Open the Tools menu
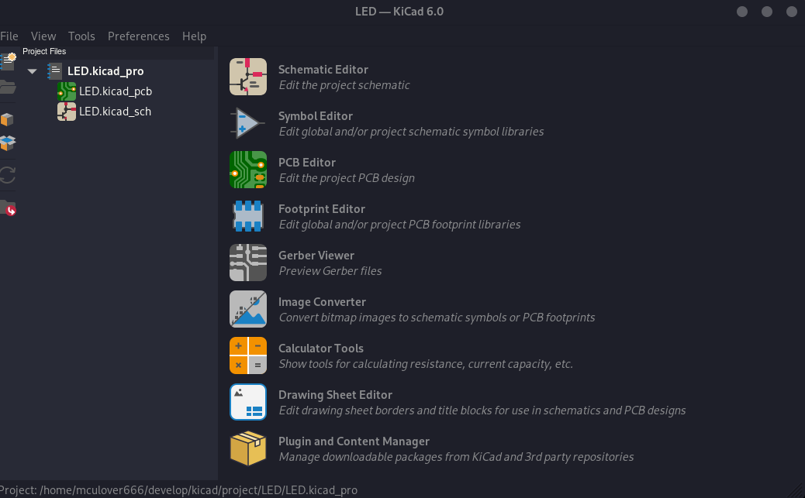805x498 pixels. click(81, 36)
